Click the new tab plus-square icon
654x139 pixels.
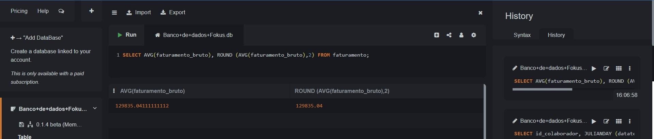[x=437, y=35]
